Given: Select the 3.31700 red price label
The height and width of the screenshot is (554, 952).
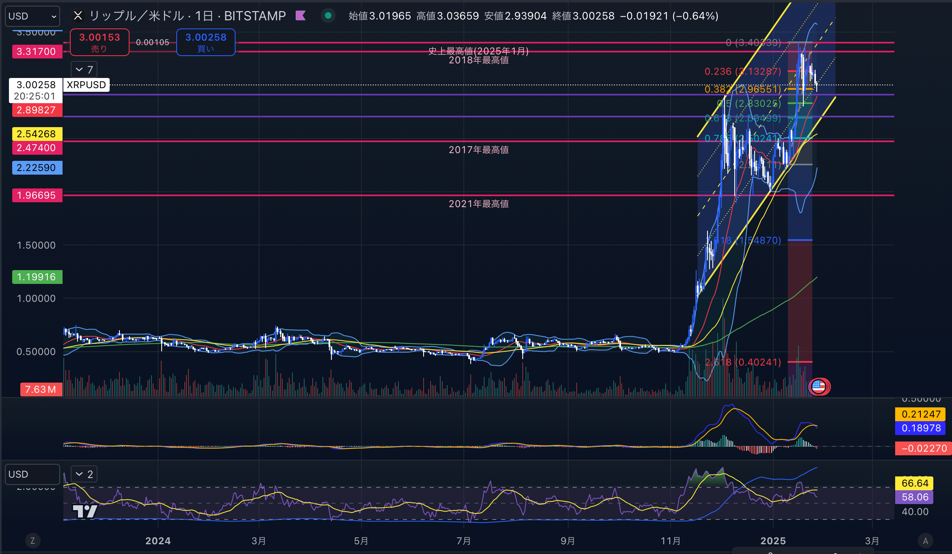Looking at the screenshot, I should [37, 52].
